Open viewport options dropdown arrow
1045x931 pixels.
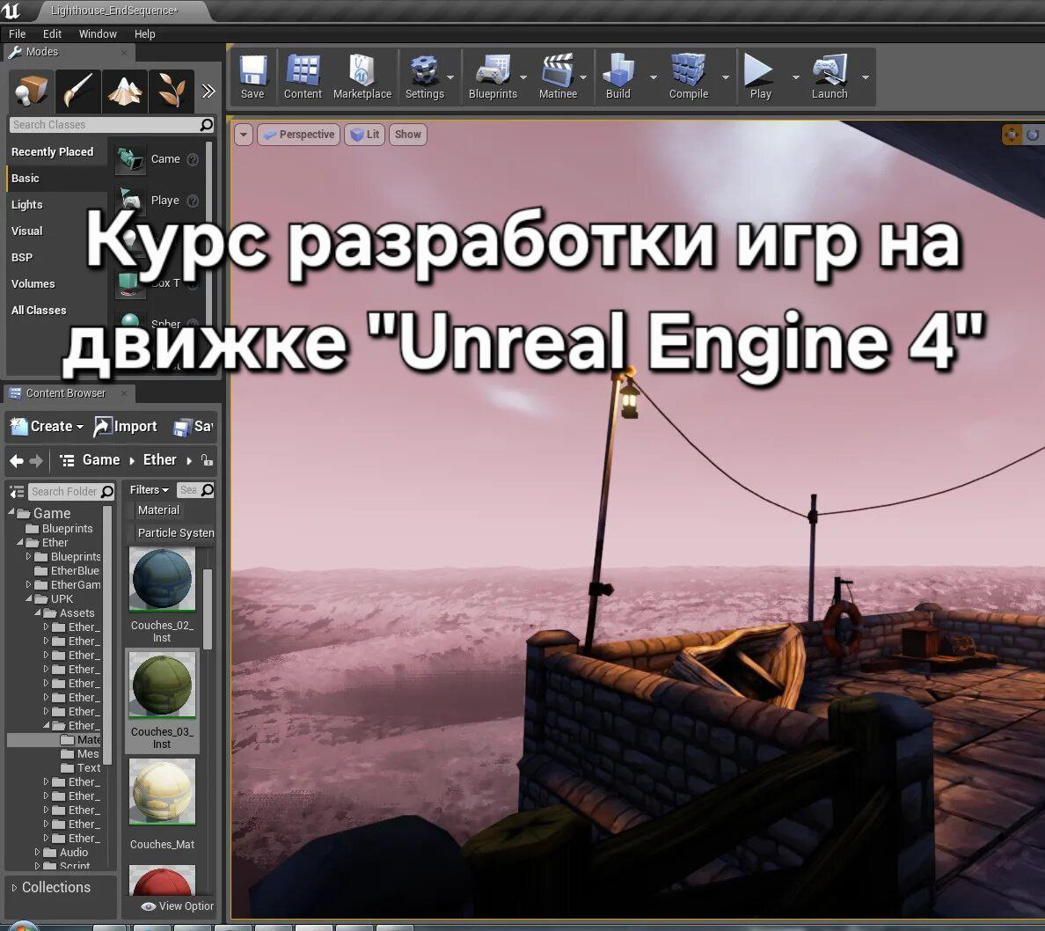[x=244, y=135]
